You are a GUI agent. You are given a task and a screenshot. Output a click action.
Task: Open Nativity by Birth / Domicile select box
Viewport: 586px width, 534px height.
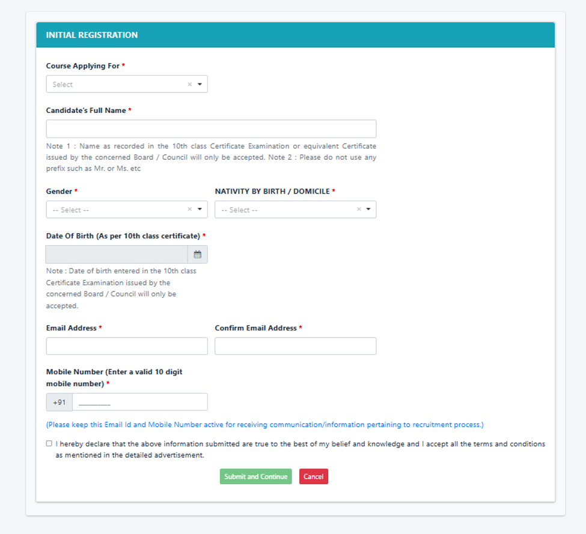(x=295, y=210)
